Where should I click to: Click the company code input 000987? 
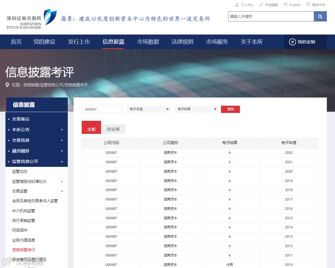(x=102, y=109)
